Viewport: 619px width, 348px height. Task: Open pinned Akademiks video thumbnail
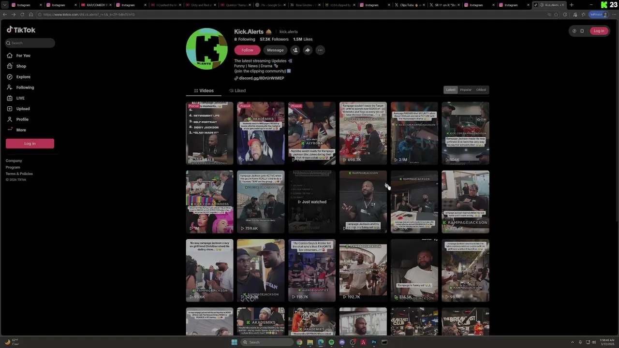click(261, 133)
